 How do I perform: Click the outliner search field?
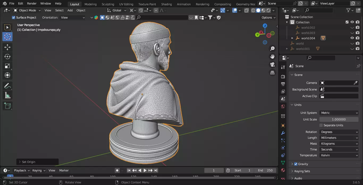click(318, 10)
